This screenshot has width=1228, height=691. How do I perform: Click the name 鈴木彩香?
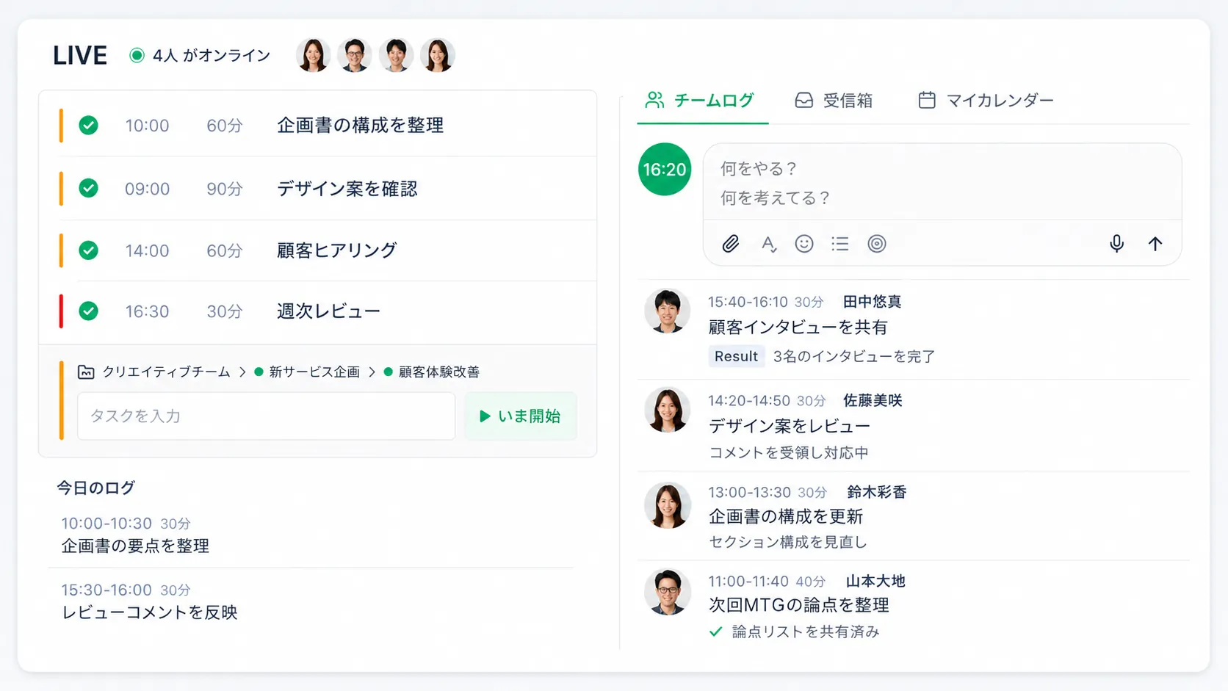(x=877, y=492)
